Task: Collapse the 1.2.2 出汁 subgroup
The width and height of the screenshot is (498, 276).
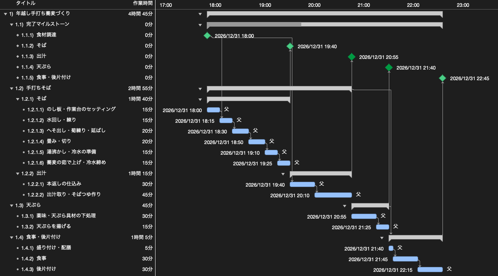Action: (17, 173)
